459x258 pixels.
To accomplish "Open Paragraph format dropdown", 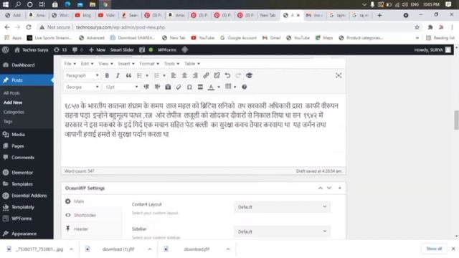I will point(82,75).
